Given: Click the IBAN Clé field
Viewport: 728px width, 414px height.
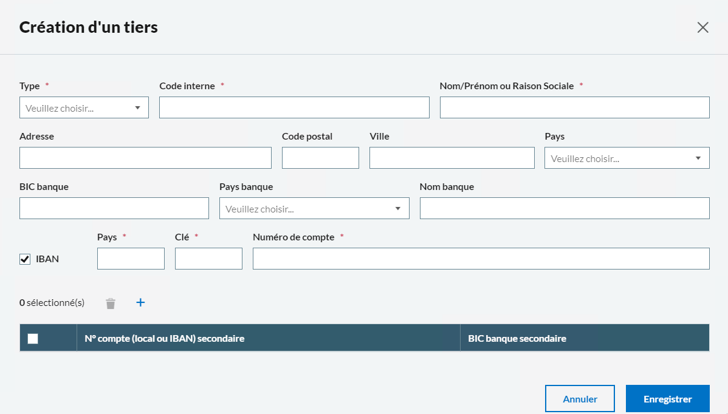Looking at the screenshot, I should coord(208,259).
